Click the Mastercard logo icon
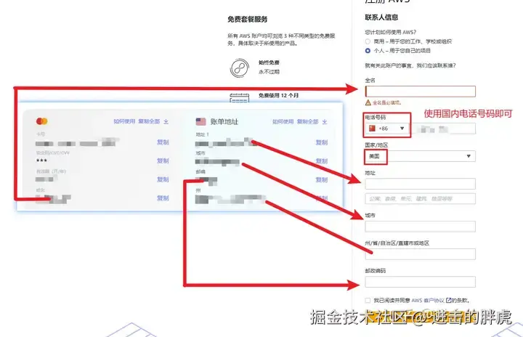The image size is (523, 337). point(42,121)
